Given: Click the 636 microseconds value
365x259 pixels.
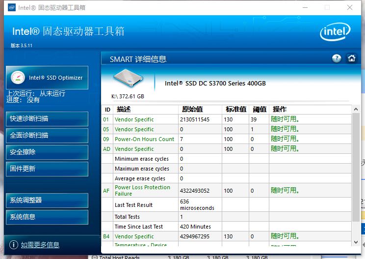Looking at the screenshot, I should 197,204.
